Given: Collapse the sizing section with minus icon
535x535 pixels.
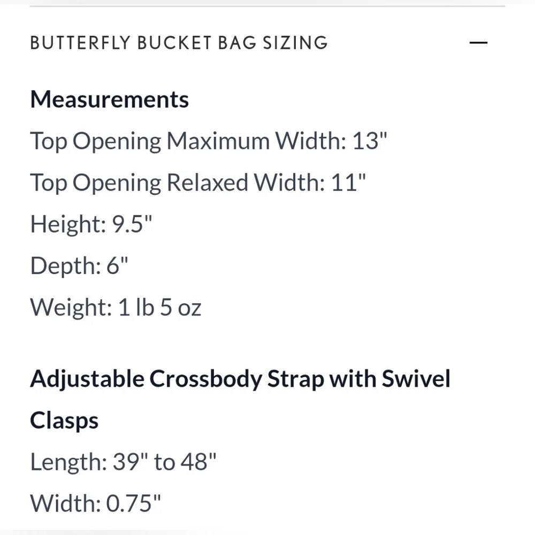Looking at the screenshot, I should tap(478, 43).
